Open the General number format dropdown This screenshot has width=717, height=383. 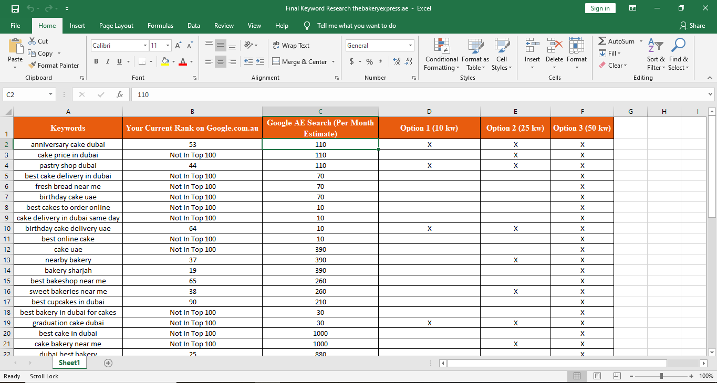[x=410, y=46]
